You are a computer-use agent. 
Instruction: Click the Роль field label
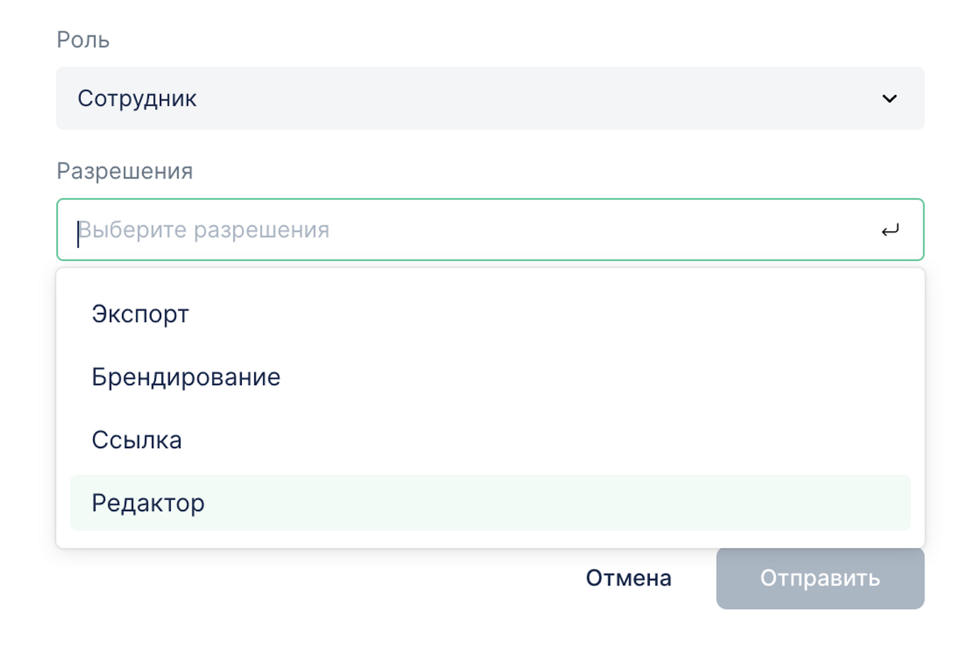pos(83,40)
